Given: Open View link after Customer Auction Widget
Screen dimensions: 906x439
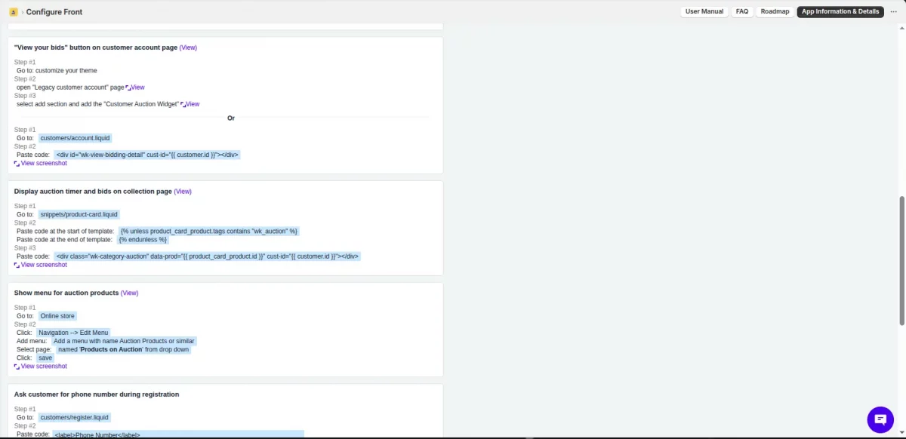Looking at the screenshot, I should pyautogui.click(x=193, y=104).
